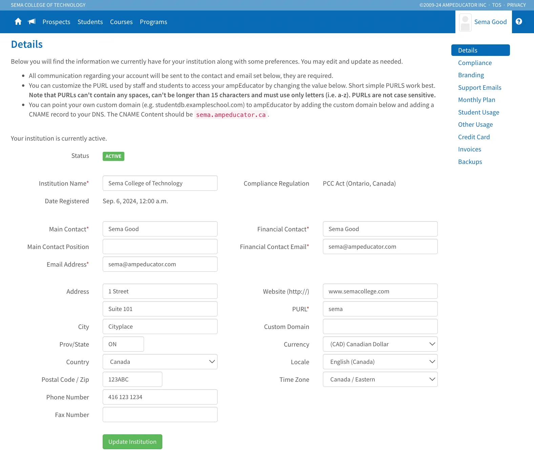Screen dimensions: 534x456
Task: Click the Financial Contact field
Action: [380, 229]
